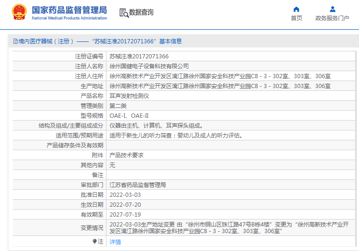Select model spec OAE-I、OAE-II

pos(129,116)
